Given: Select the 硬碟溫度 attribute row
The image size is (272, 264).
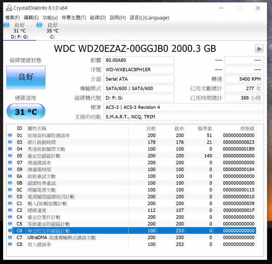Looking at the screenshot, I should (131, 210).
